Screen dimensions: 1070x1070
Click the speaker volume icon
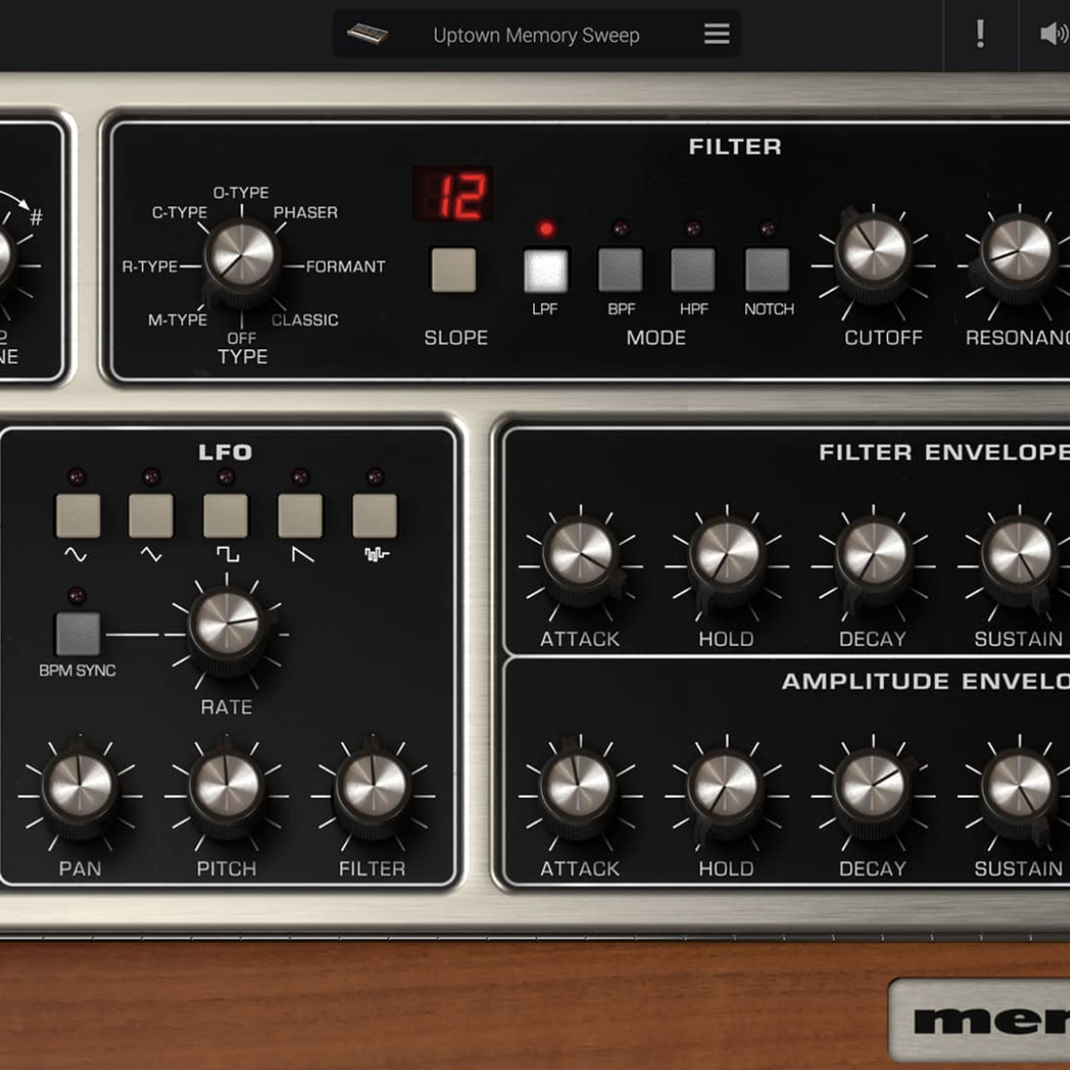[x=1055, y=33]
